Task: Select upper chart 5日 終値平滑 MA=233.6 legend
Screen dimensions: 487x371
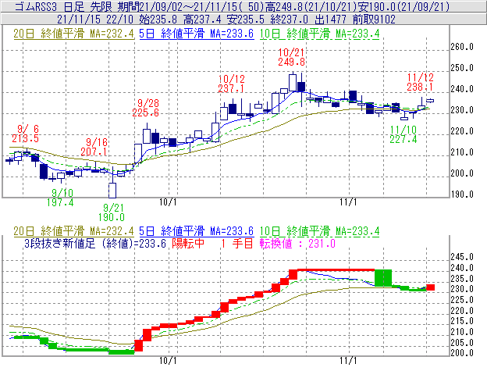Action: coord(197,34)
